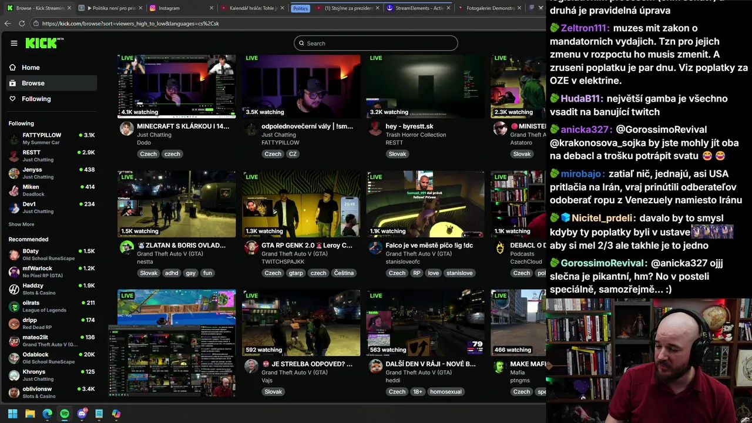Open Spotify from taskbar
This screenshot has height=423, width=752.
point(65,414)
